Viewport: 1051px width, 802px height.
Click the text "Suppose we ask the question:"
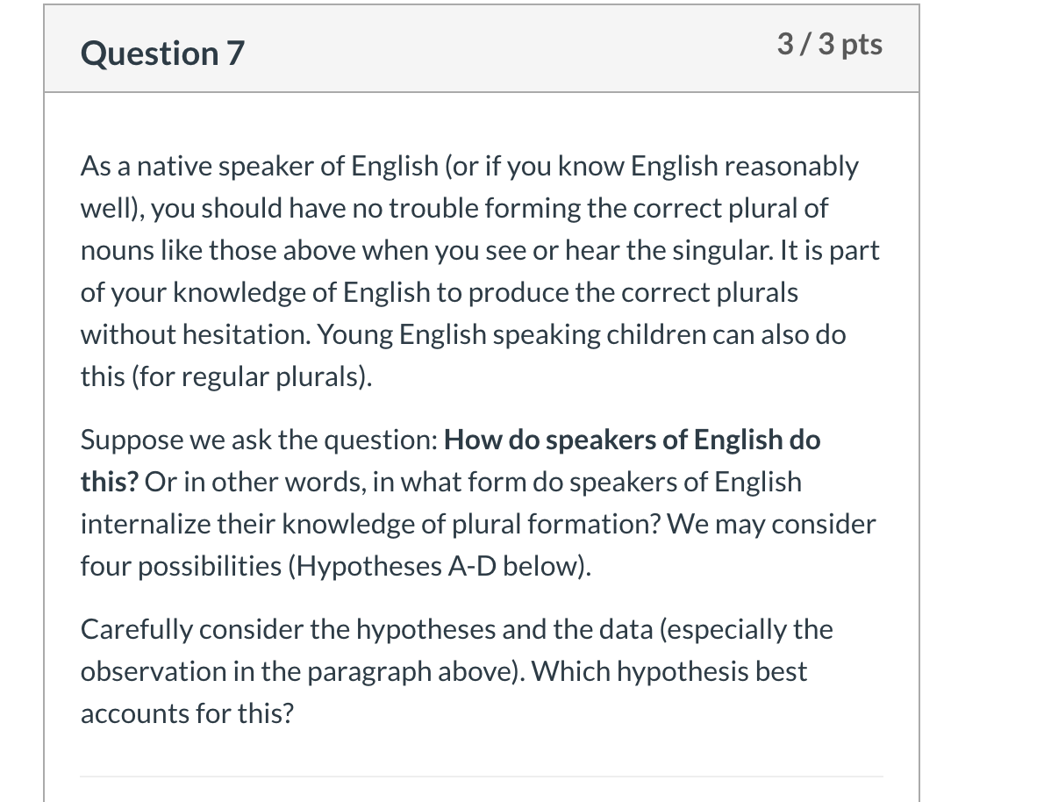pyautogui.click(x=260, y=440)
